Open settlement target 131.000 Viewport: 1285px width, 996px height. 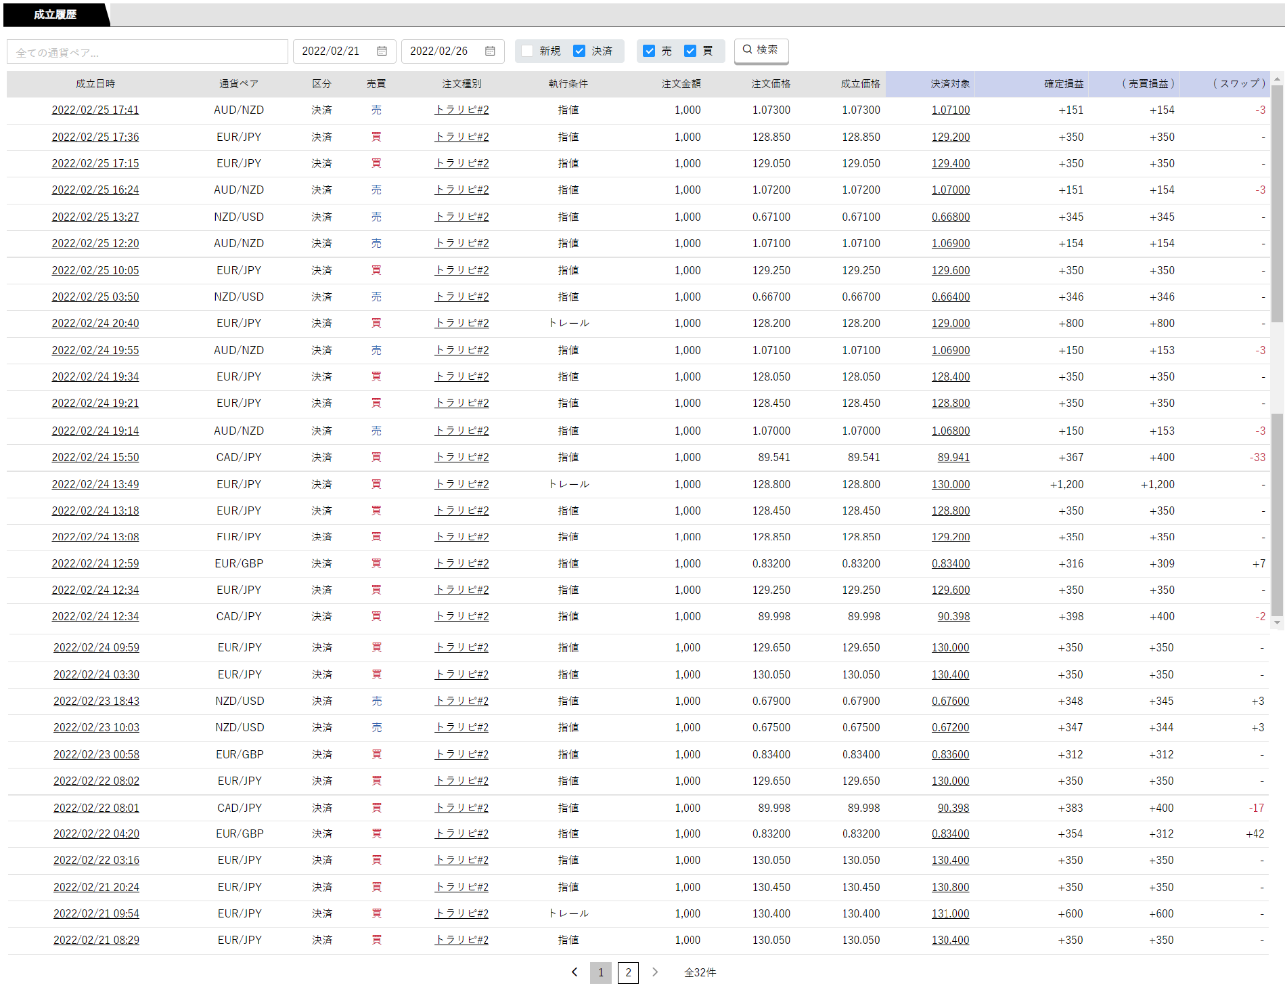[x=950, y=913]
